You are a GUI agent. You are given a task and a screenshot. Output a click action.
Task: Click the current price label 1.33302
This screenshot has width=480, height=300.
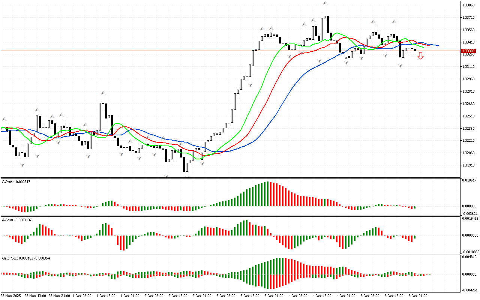468,51
